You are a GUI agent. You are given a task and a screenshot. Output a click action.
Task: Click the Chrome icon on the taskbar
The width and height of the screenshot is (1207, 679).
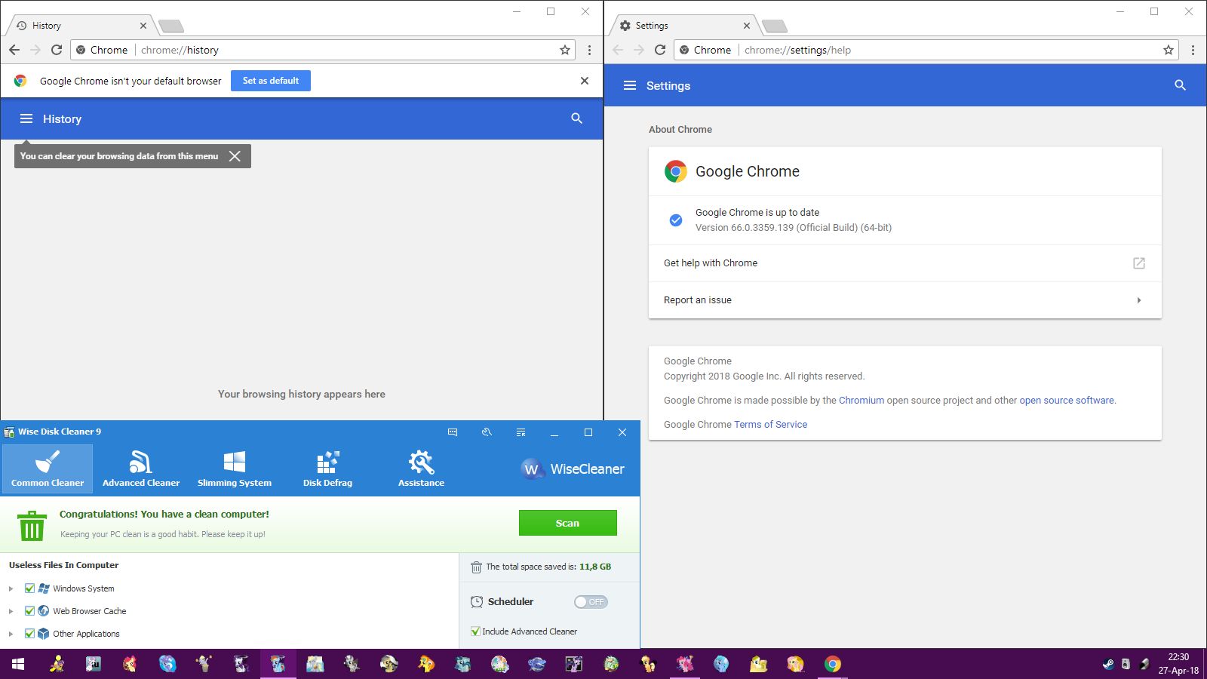[x=832, y=664]
